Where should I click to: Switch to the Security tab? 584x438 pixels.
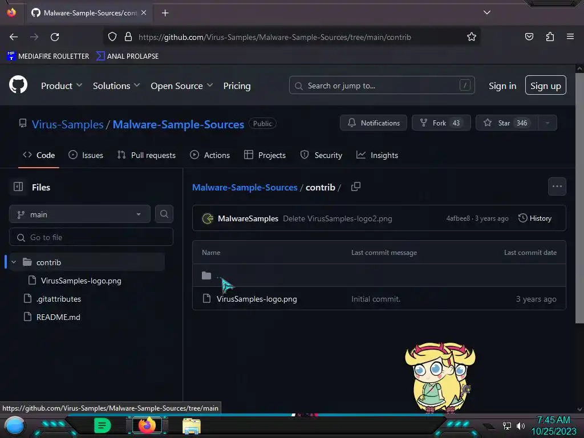(x=321, y=155)
